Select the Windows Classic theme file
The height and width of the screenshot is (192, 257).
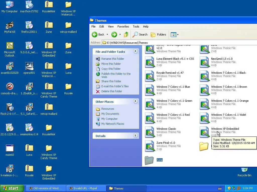(163, 132)
